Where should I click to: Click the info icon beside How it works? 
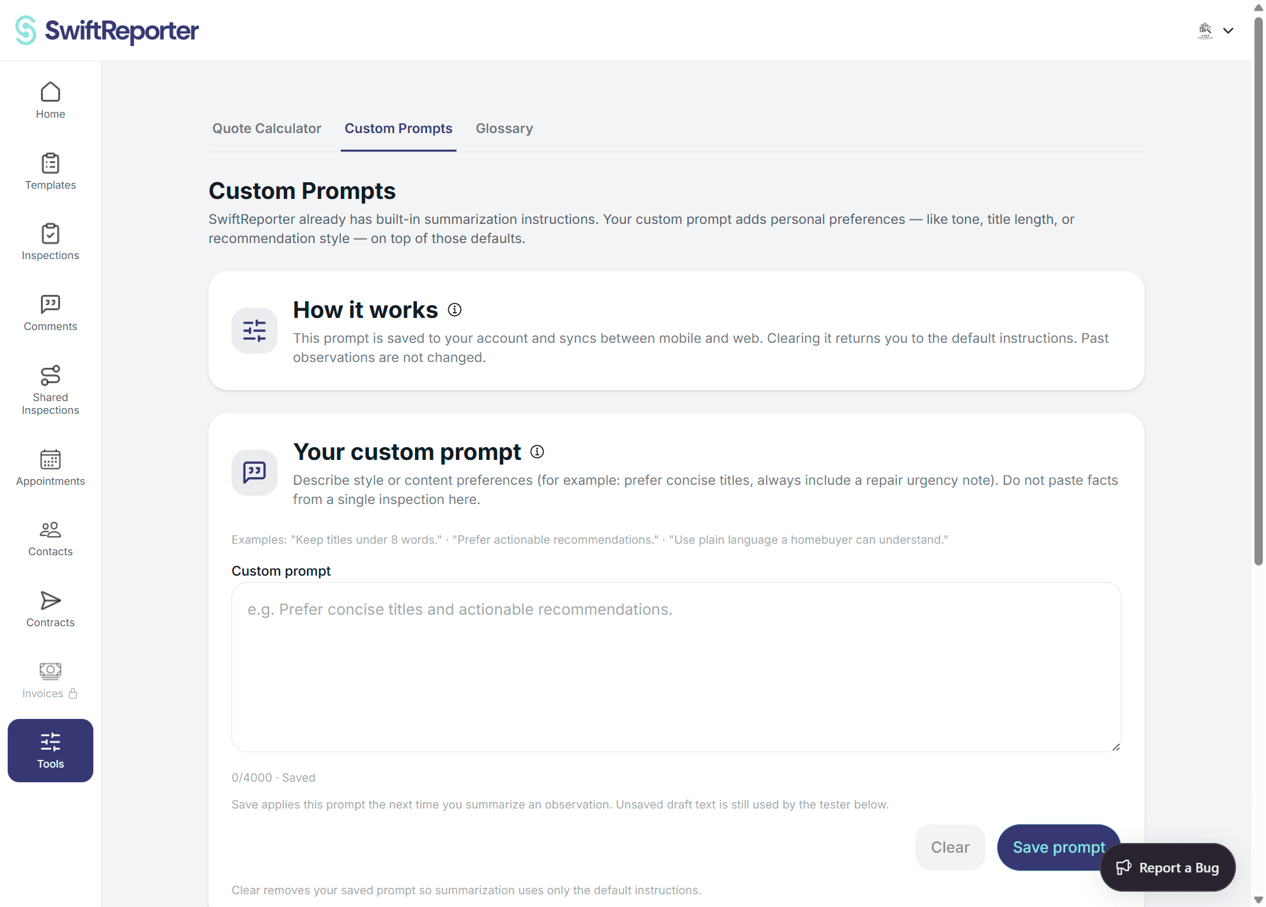(455, 310)
